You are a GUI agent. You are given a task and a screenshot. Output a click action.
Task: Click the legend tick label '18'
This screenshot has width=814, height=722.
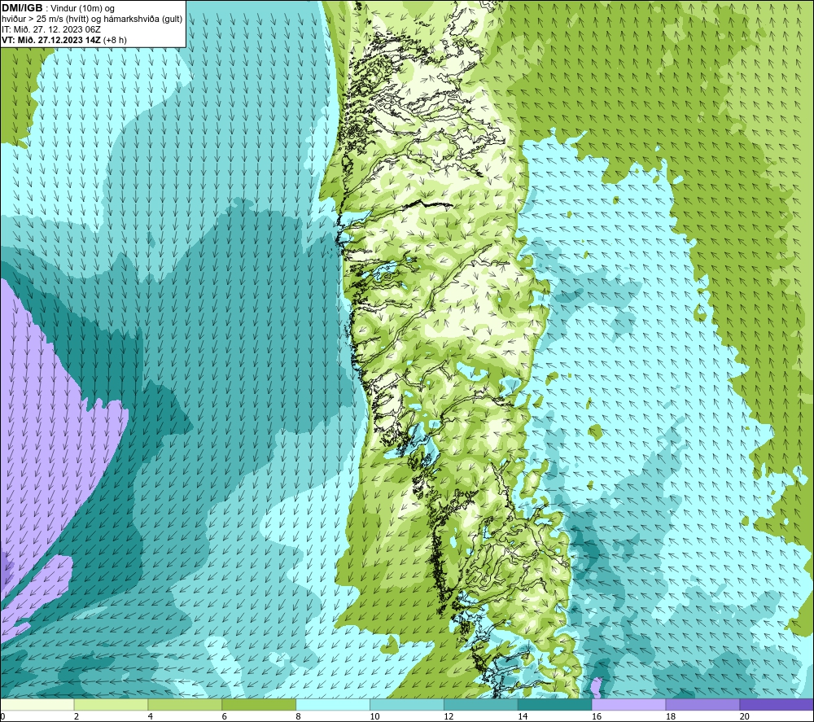[x=670, y=717]
